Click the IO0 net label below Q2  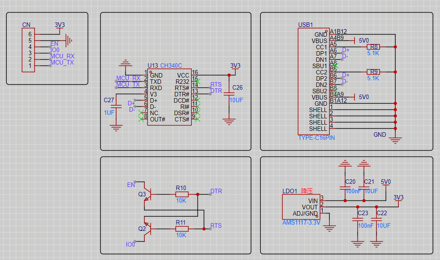130,244
